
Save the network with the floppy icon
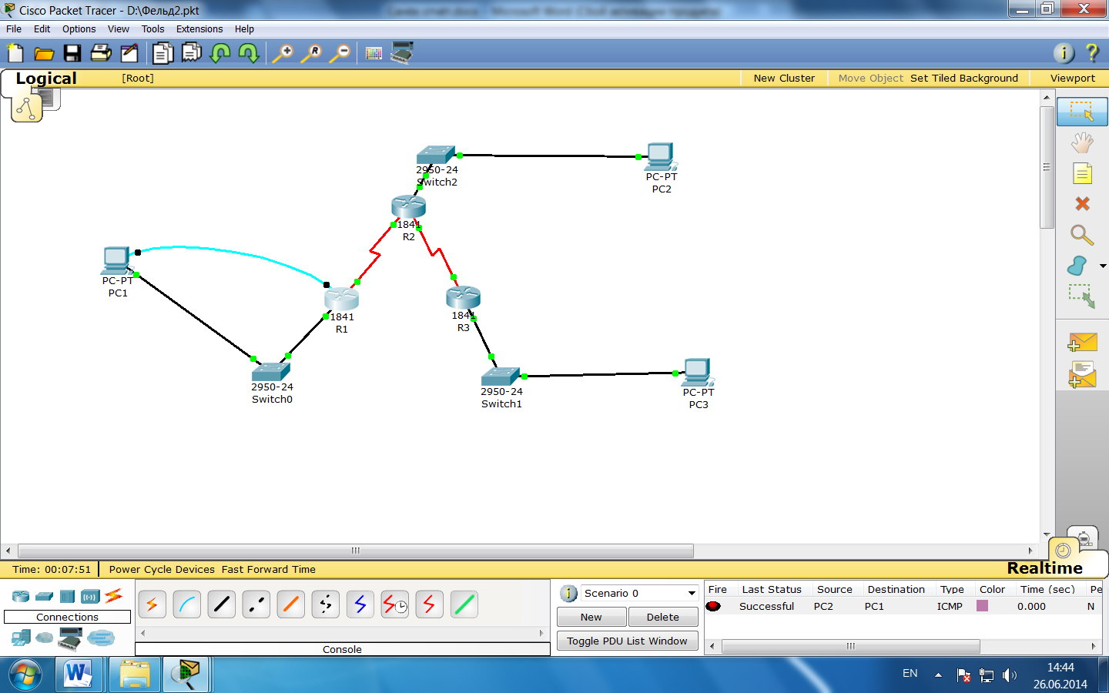[x=72, y=53]
